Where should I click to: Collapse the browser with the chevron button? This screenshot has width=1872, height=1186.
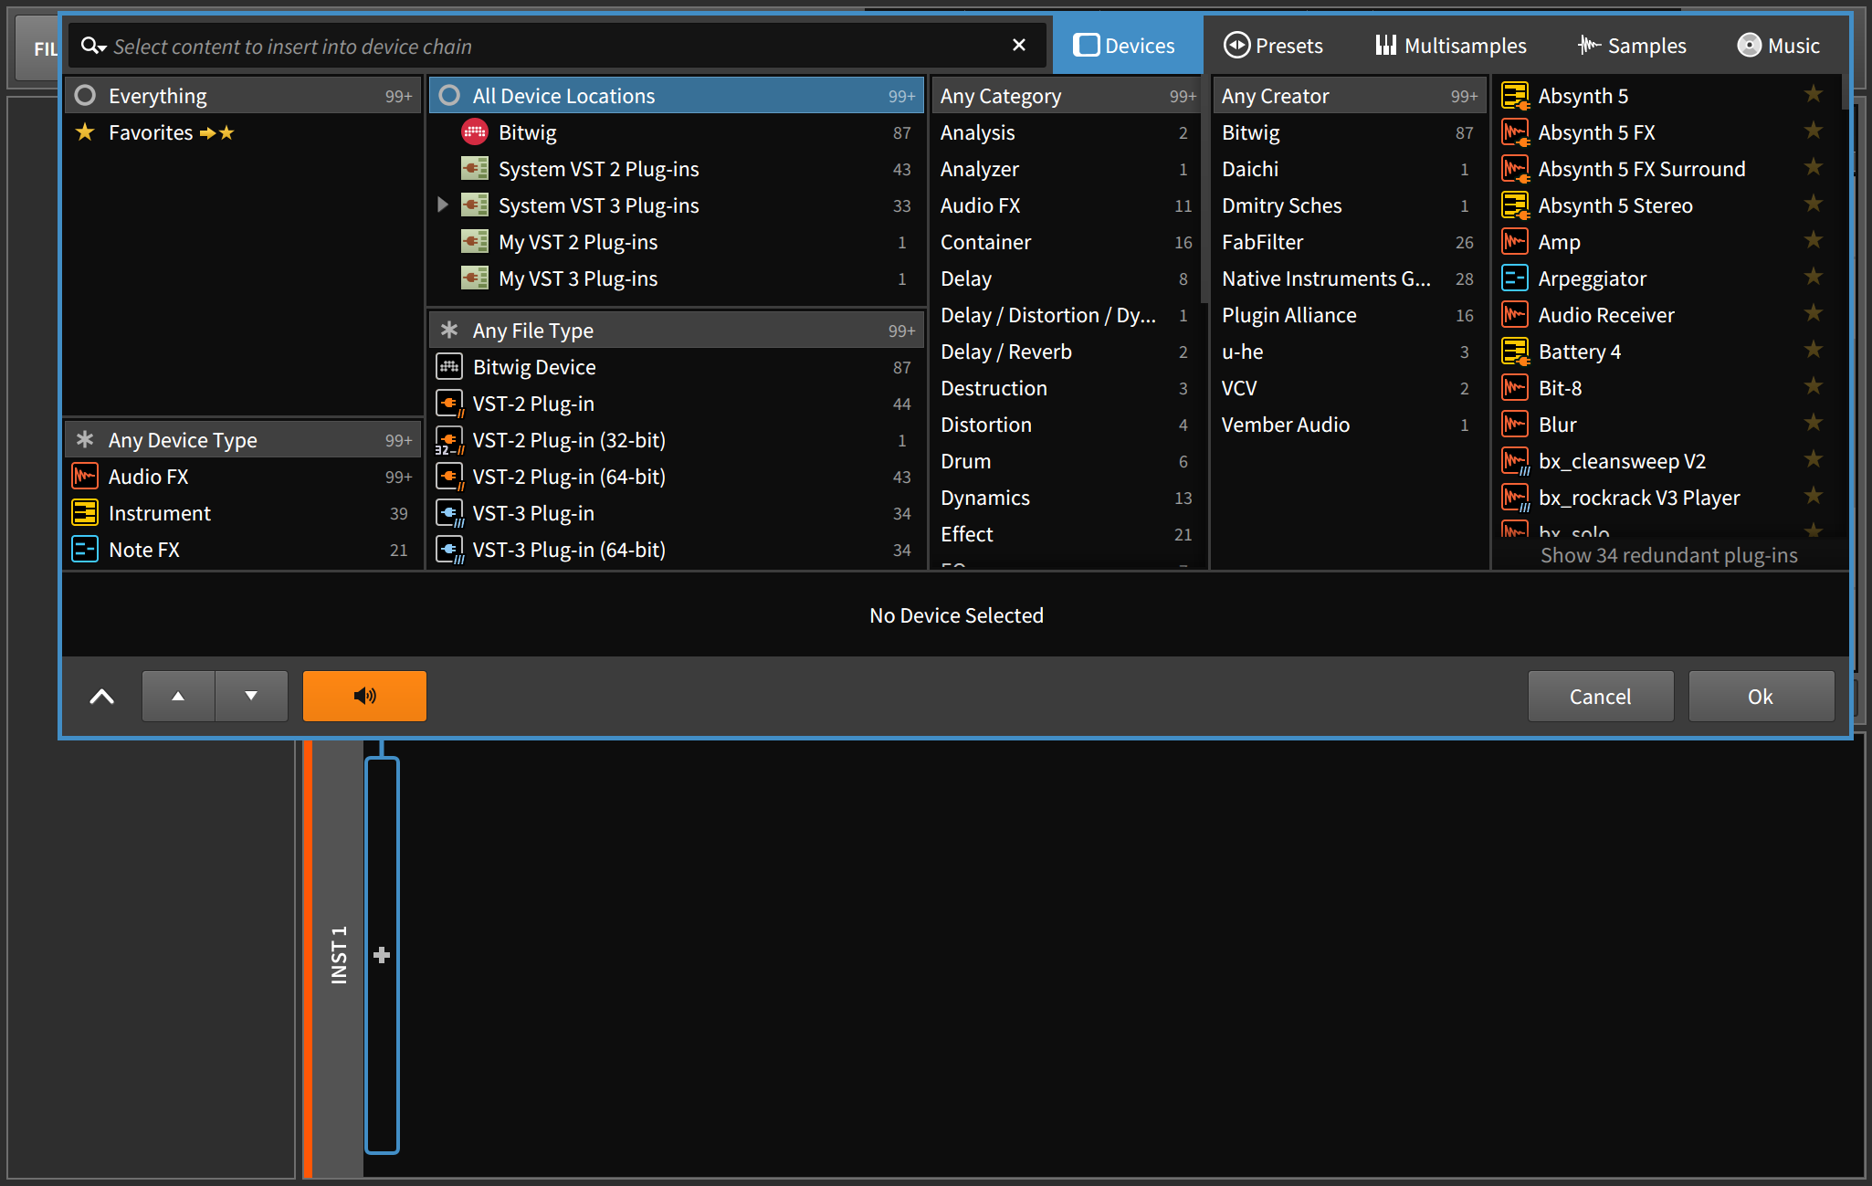(100, 696)
